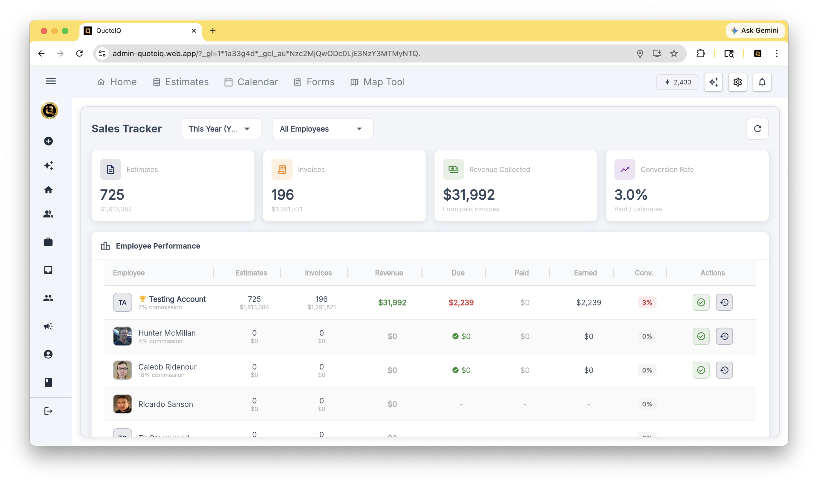Click the $31,992 revenue value for Testing Account
The height and width of the screenshot is (485, 818).
[392, 302]
